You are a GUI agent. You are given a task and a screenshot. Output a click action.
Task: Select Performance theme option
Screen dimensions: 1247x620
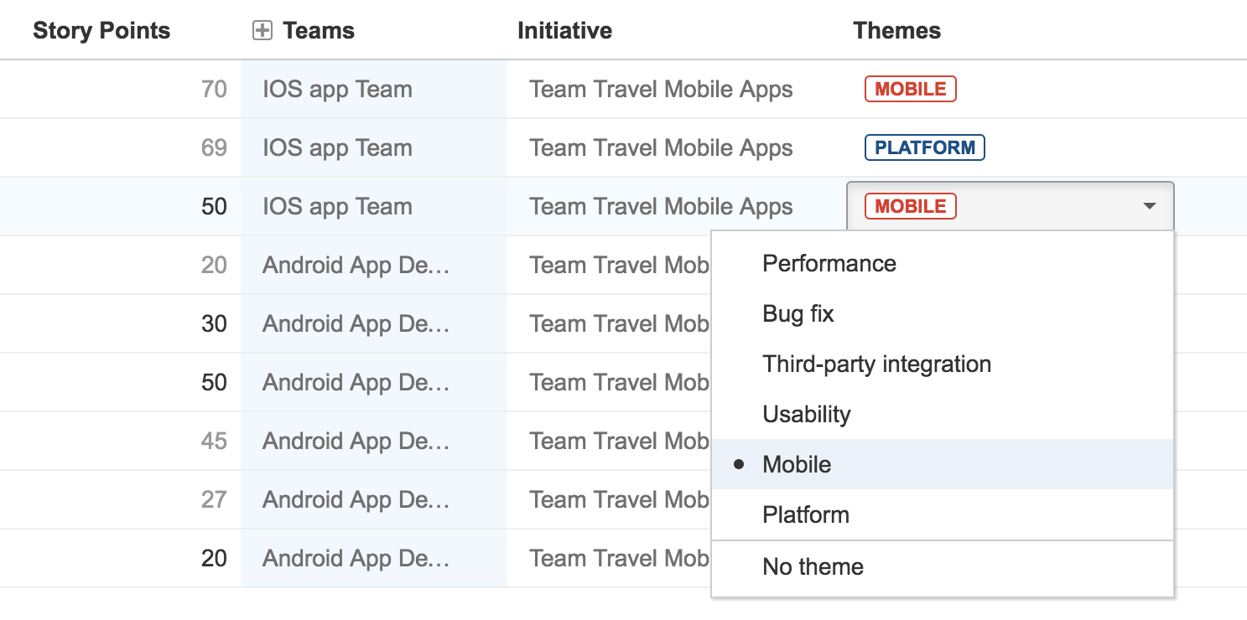click(829, 264)
